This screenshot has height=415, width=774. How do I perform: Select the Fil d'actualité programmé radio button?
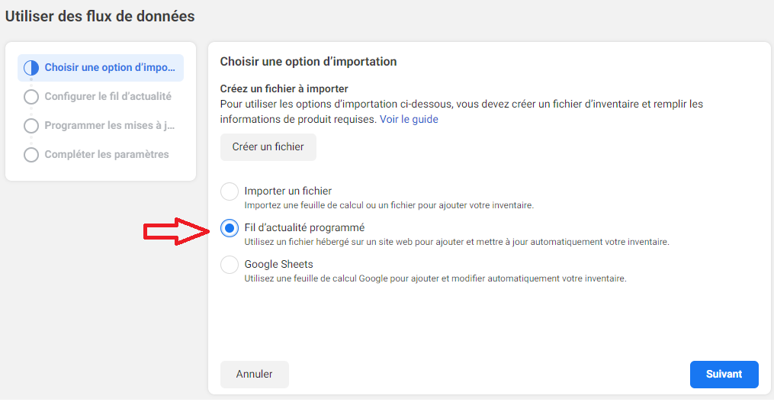coord(229,228)
